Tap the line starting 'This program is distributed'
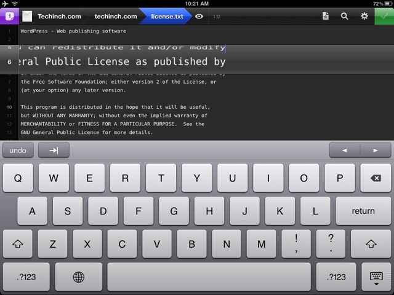Screen dimensions: 394x295 (x=115, y=107)
